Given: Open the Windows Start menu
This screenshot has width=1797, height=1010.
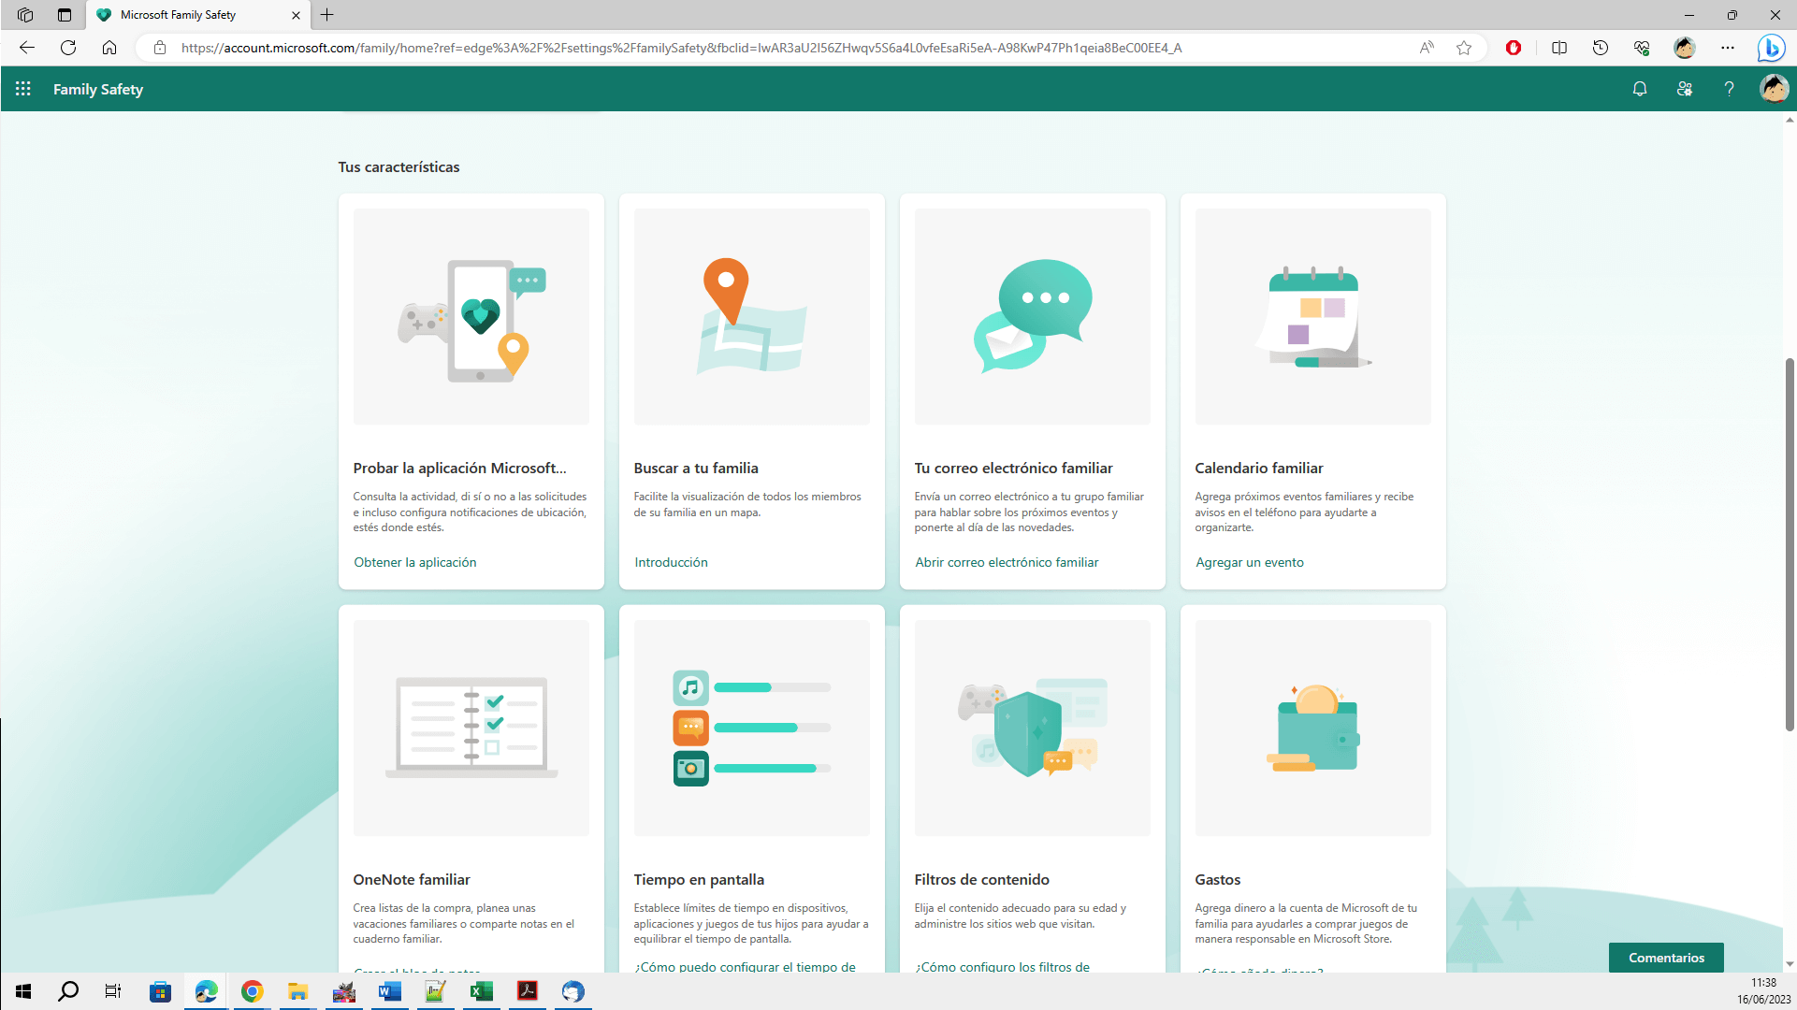Looking at the screenshot, I should click(x=23, y=991).
